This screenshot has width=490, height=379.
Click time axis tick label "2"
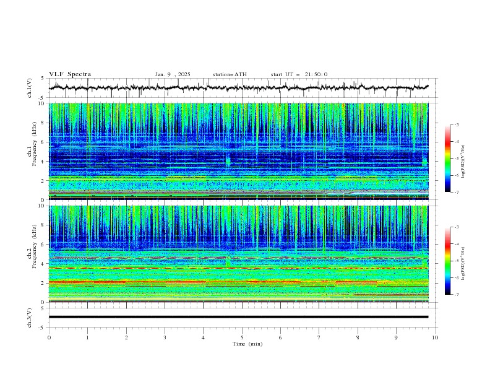pos(126,338)
